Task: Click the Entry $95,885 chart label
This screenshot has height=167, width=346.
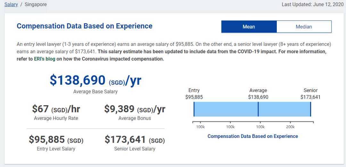Action: (x=194, y=94)
